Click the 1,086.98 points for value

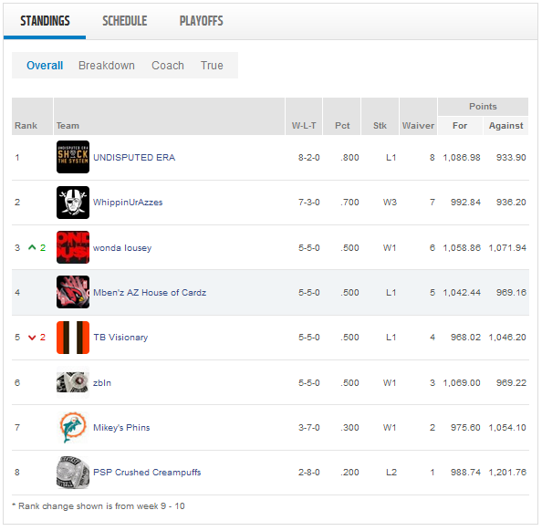[462, 158]
